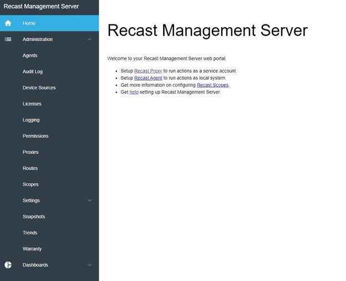
Task: Open Permissions in the sidebar
Action: 35,136
